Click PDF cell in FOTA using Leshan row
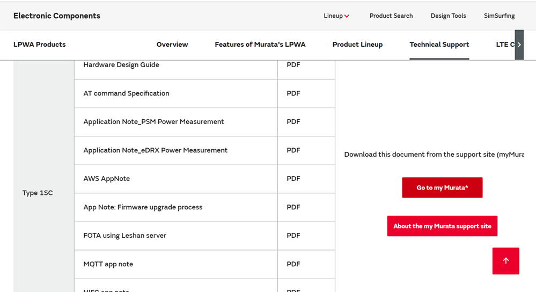This screenshot has height=292, width=536. point(306,236)
